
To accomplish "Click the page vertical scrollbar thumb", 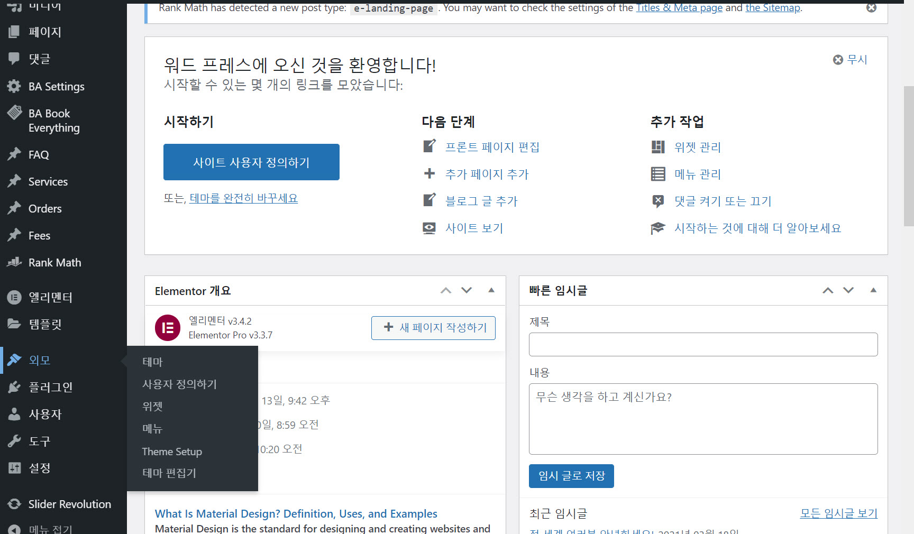I will point(909,156).
